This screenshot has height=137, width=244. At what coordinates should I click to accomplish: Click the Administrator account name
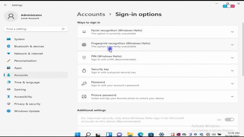(x=31, y=15)
